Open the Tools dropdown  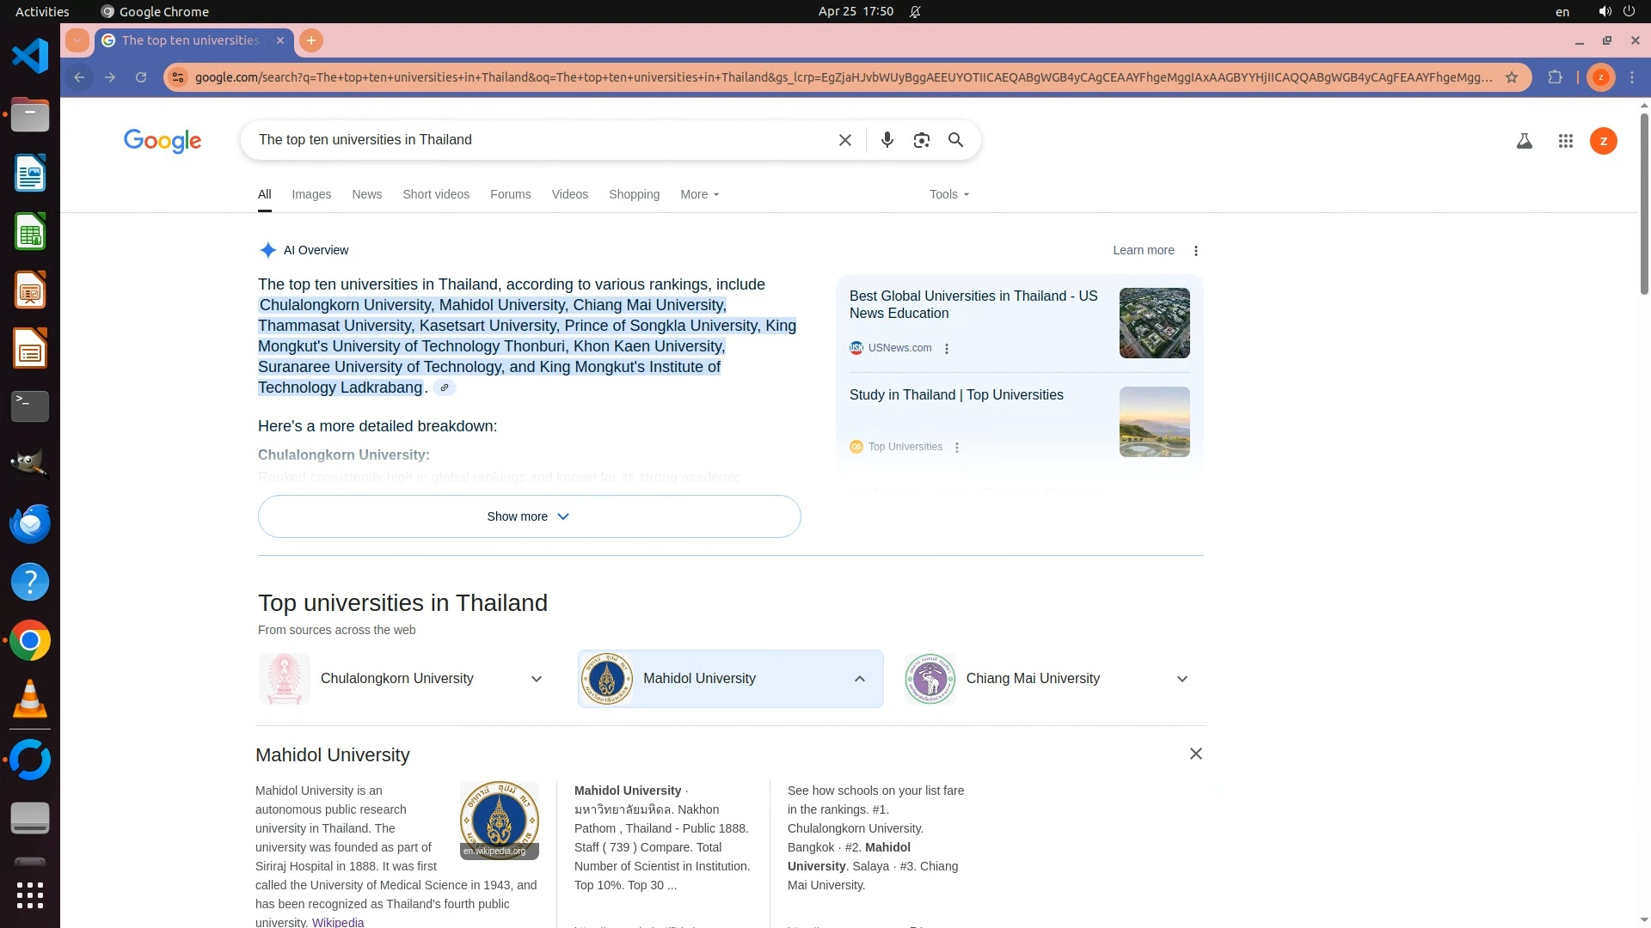948,194
